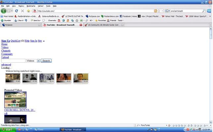The image size is (213, 132).
Task: Click into the YouTube search field
Action: [x=13, y=61]
